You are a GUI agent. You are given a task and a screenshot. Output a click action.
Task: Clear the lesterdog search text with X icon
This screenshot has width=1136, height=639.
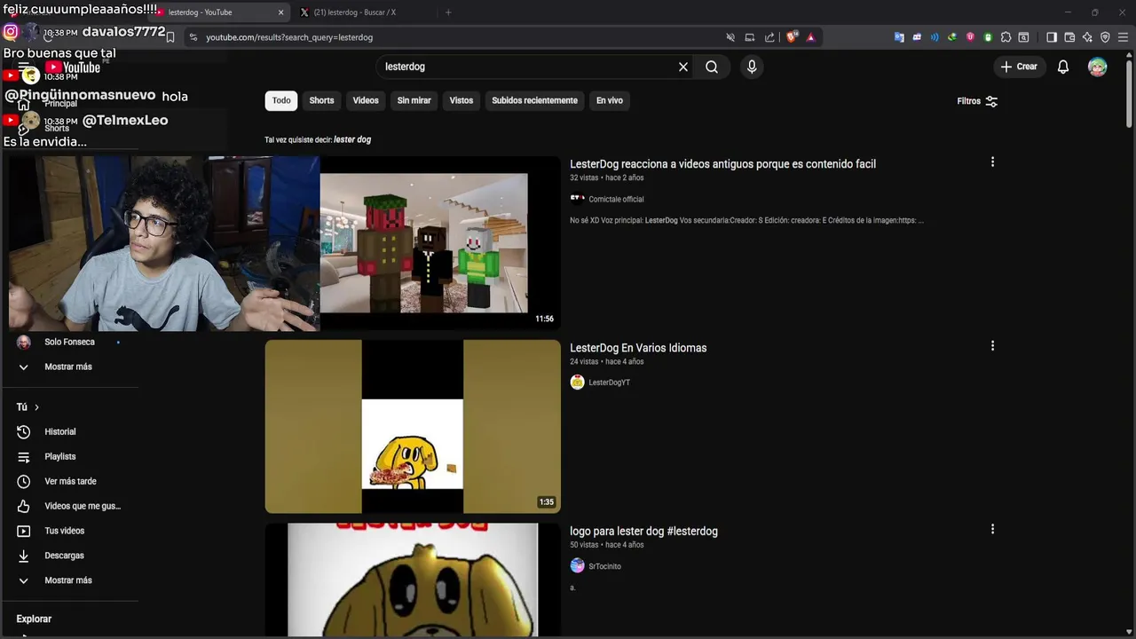pyautogui.click(x=683, y=67)
